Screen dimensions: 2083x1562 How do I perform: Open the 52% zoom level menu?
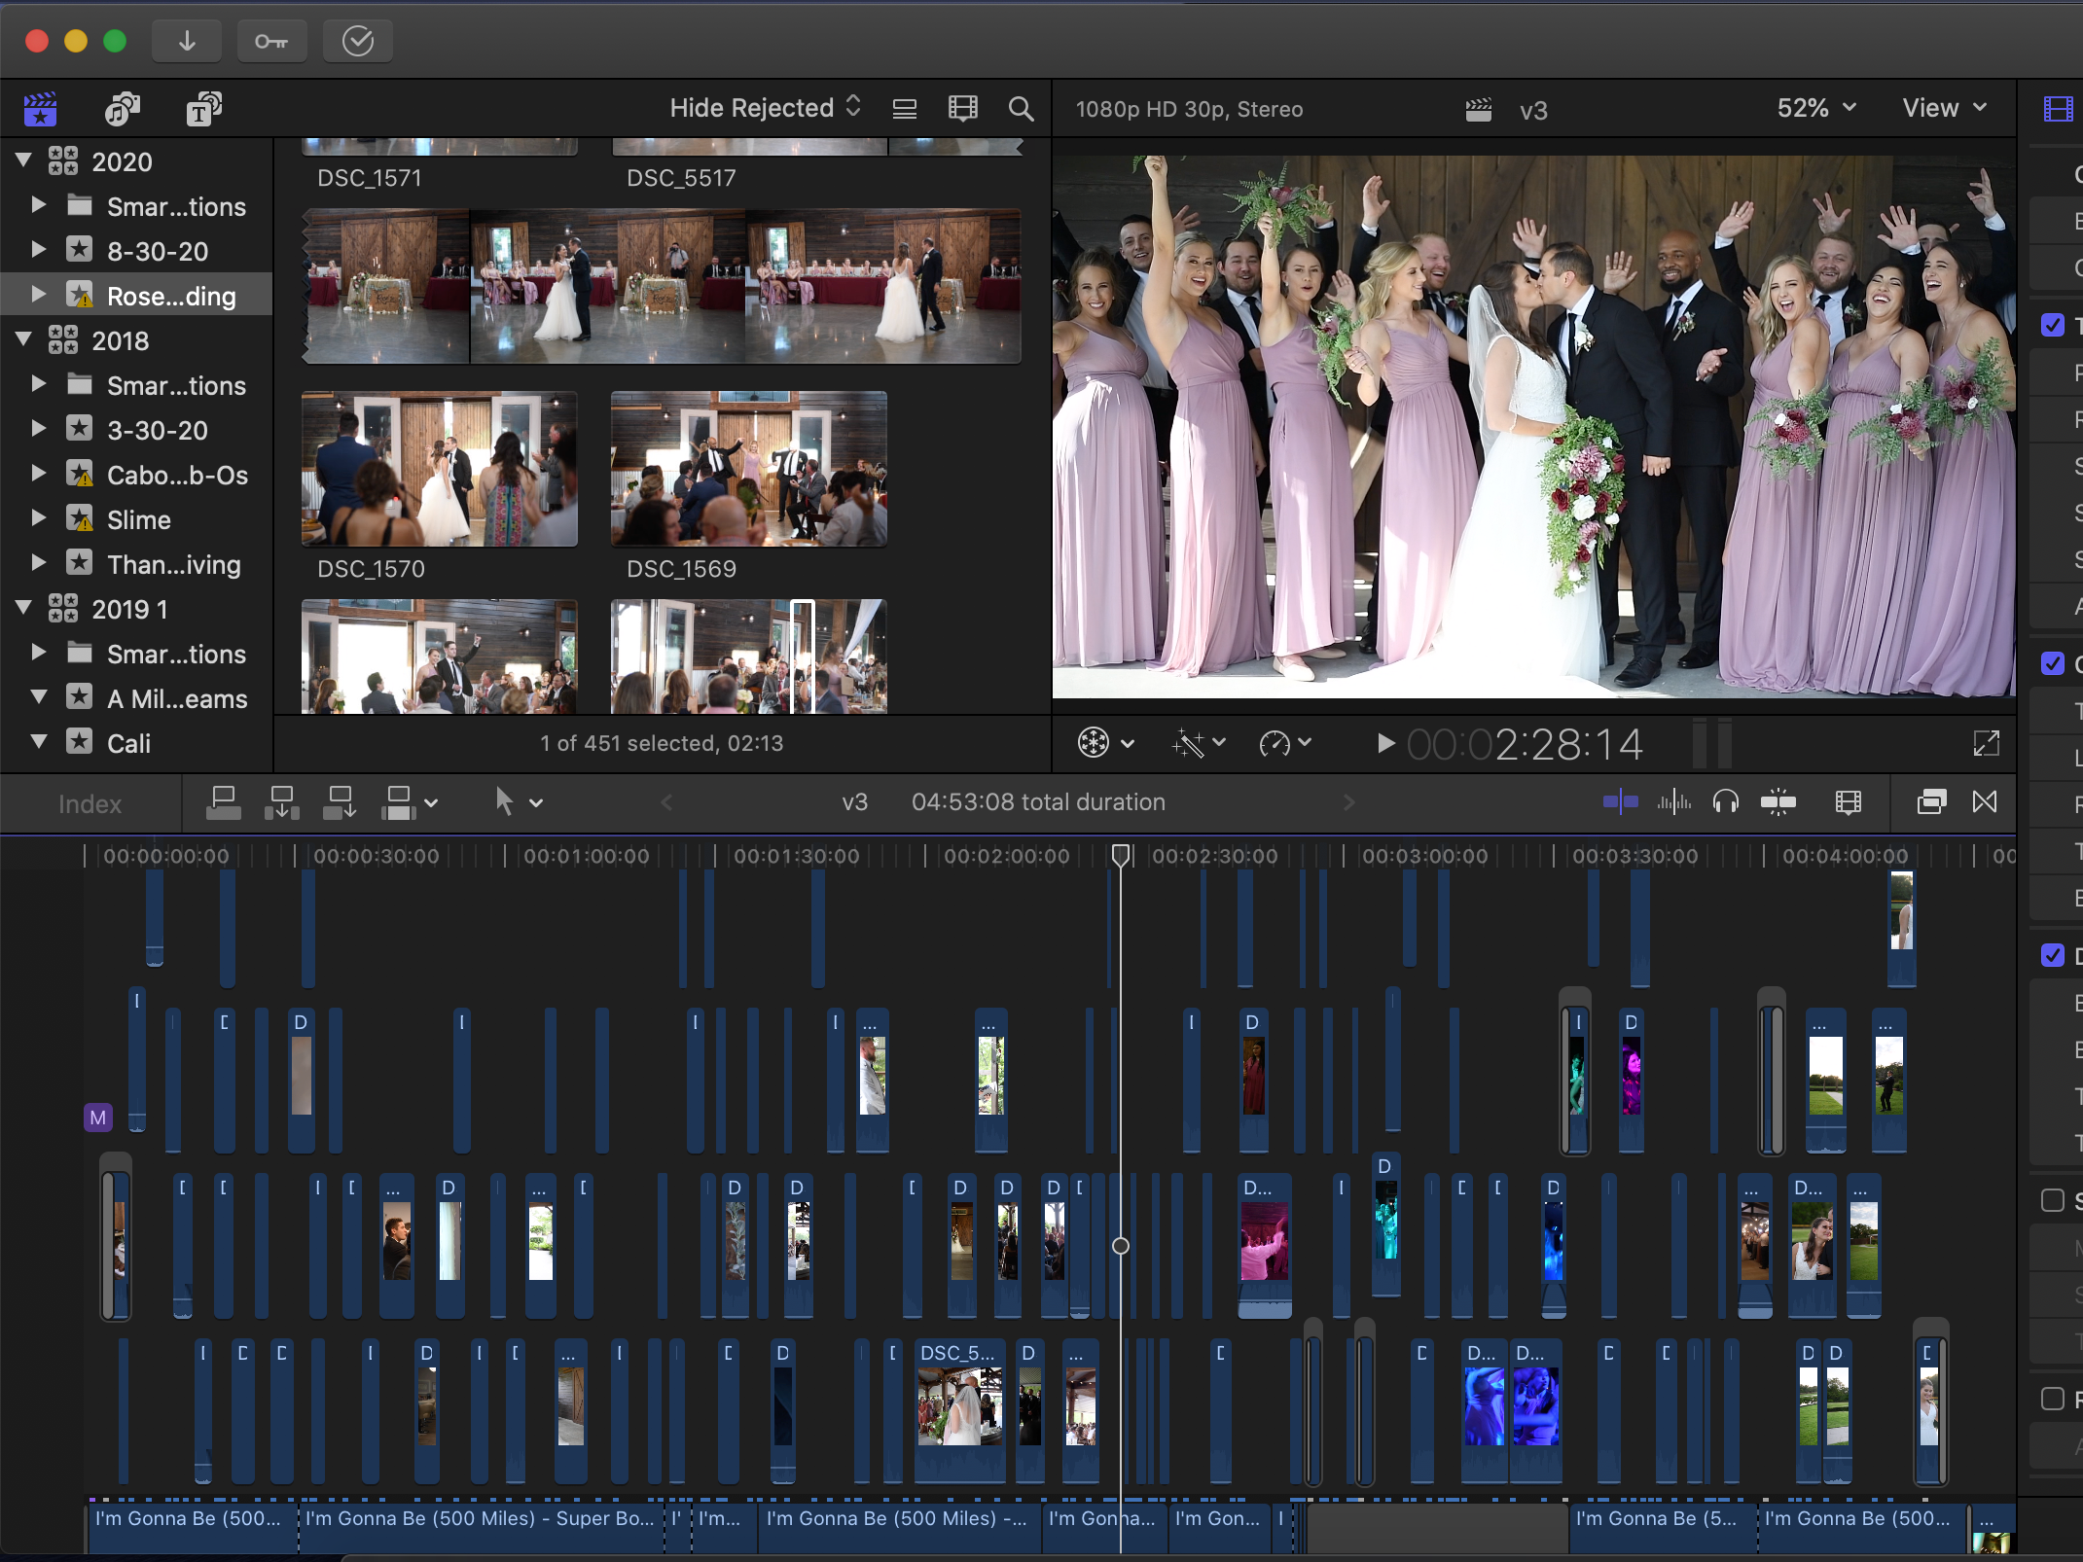[1816, 108]
